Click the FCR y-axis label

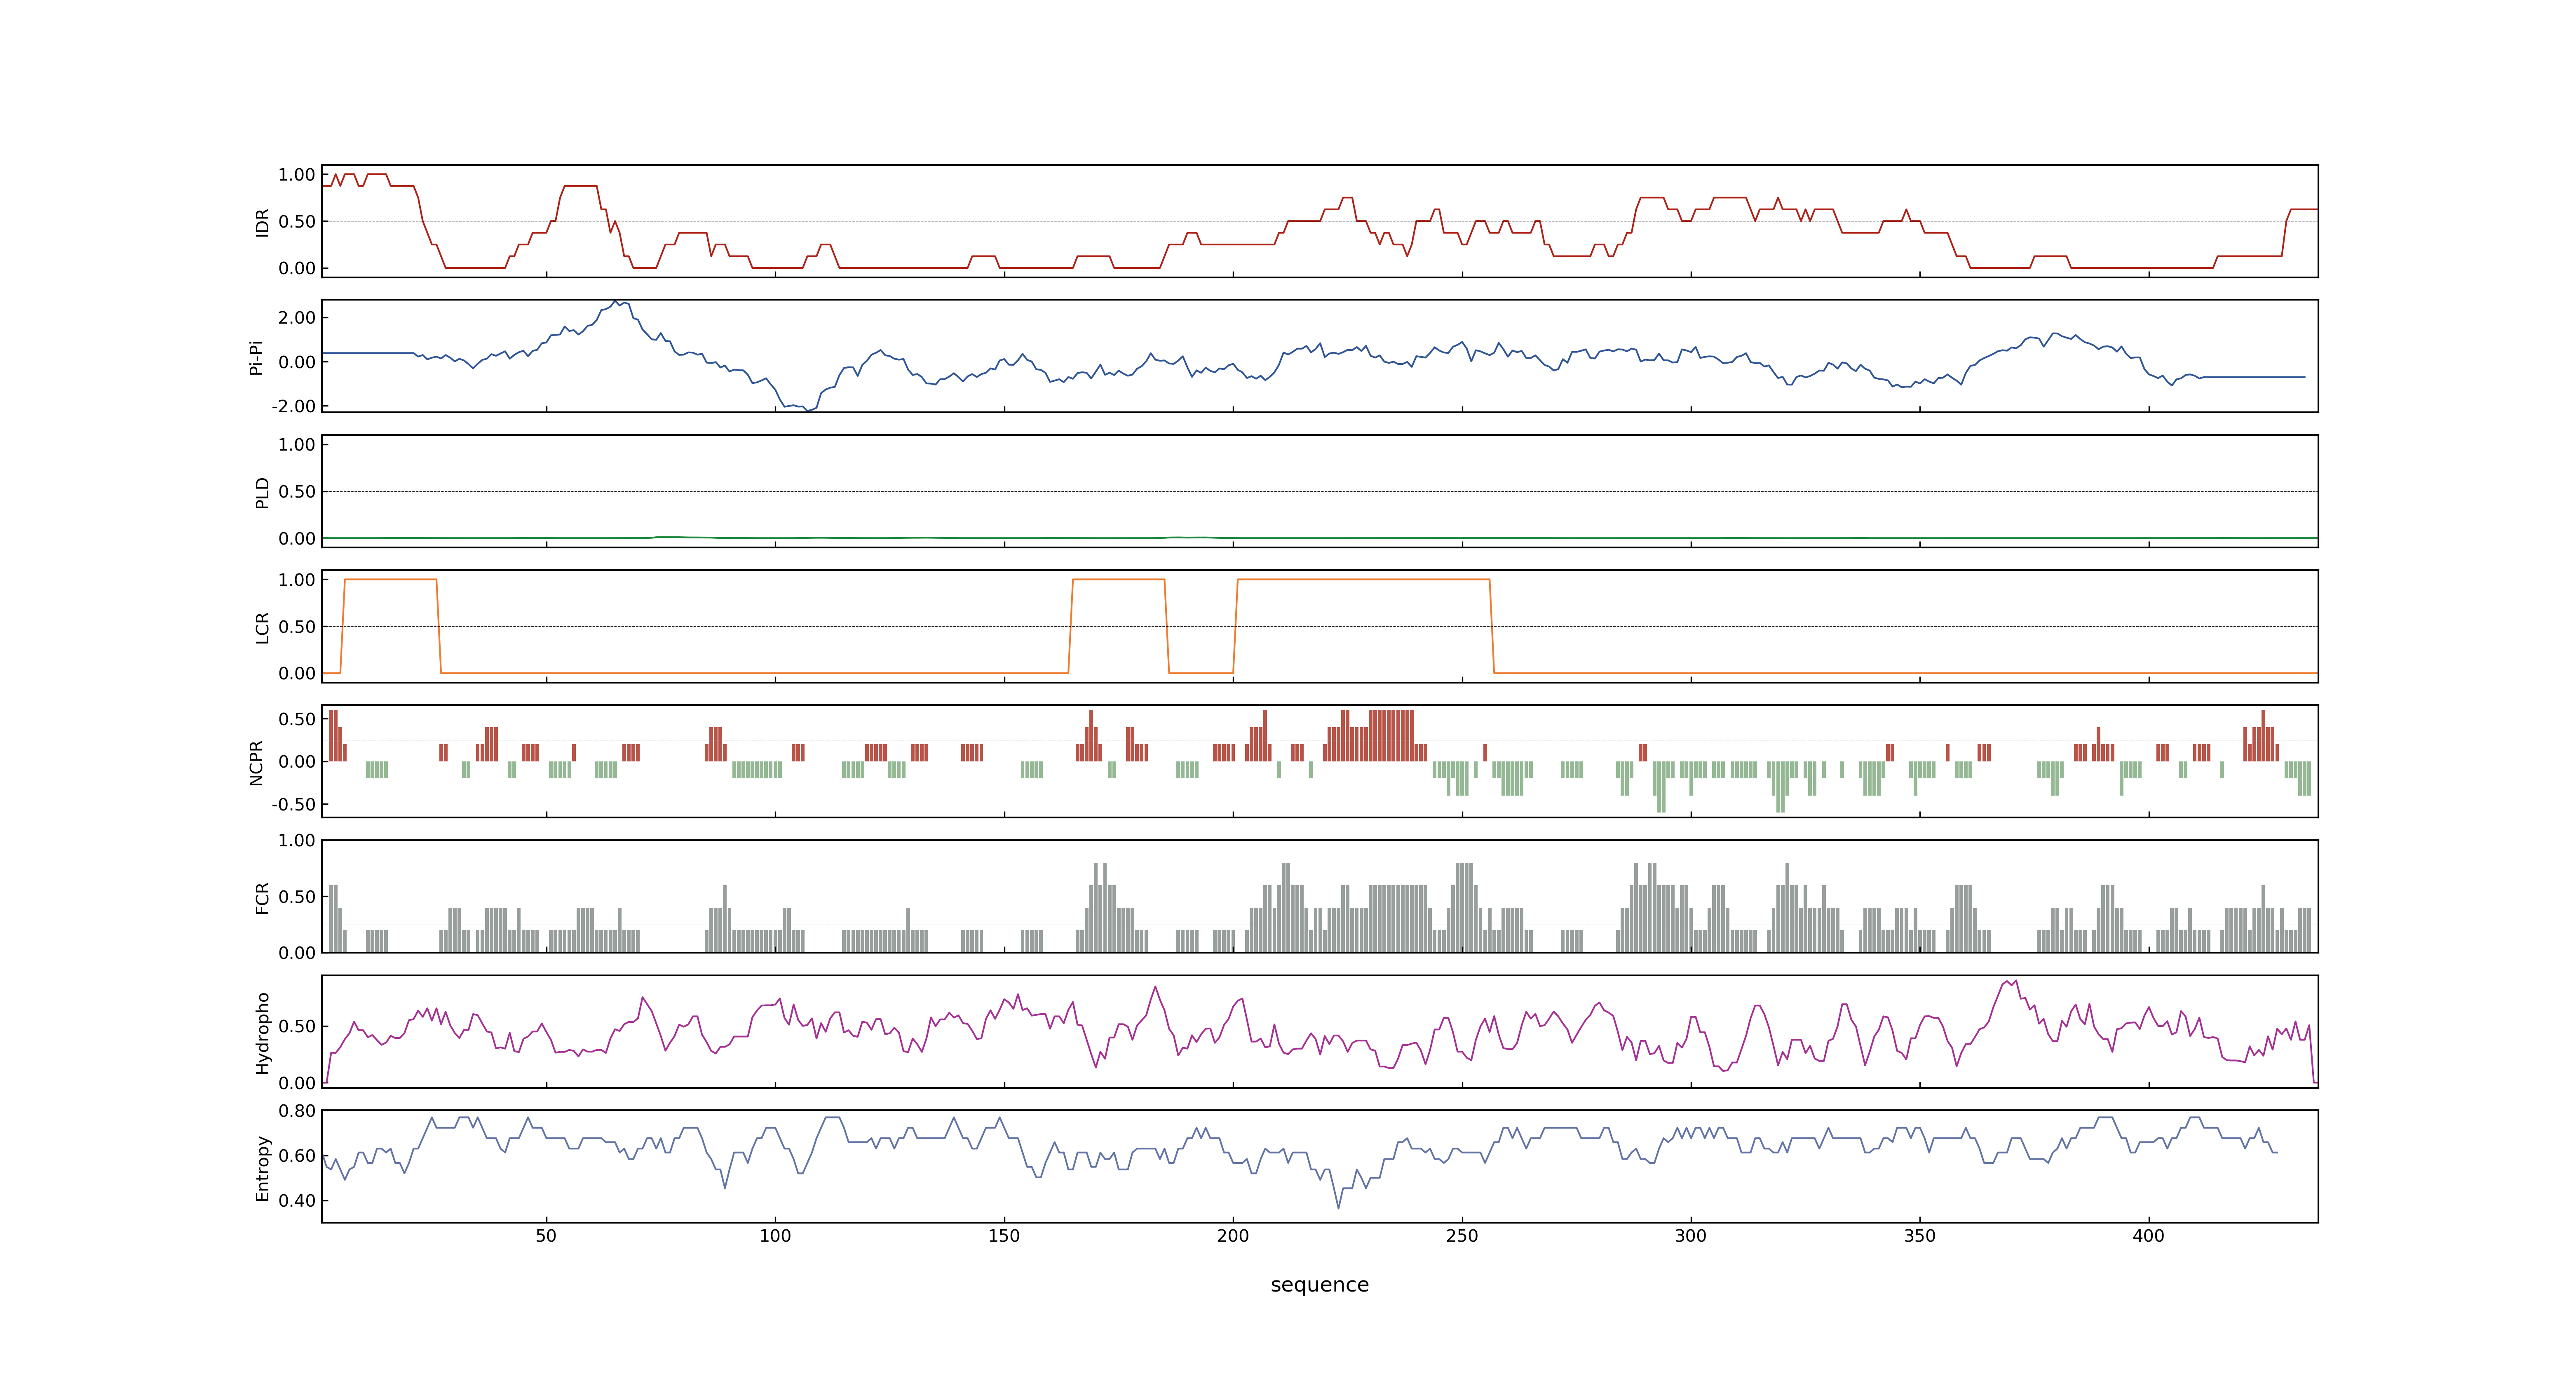263,898
